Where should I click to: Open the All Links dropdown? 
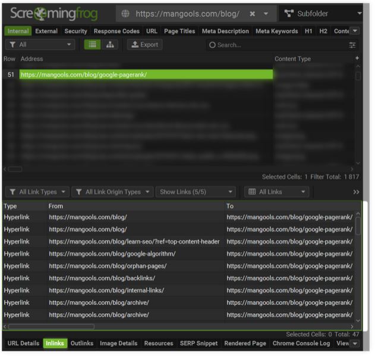tap(276, 192)
